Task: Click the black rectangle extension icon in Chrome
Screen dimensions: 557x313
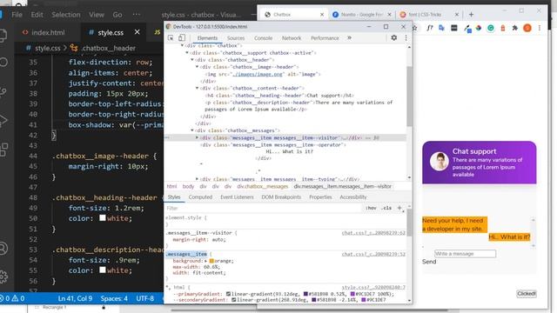Action: point(454,28)
